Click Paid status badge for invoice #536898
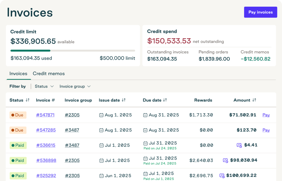282x181 pixels. (x=18, y=160)
